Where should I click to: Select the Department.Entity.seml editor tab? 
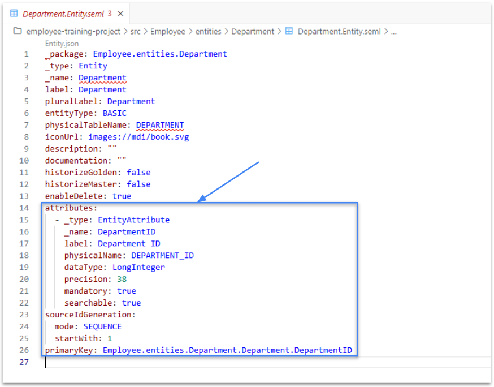point(63,14)
